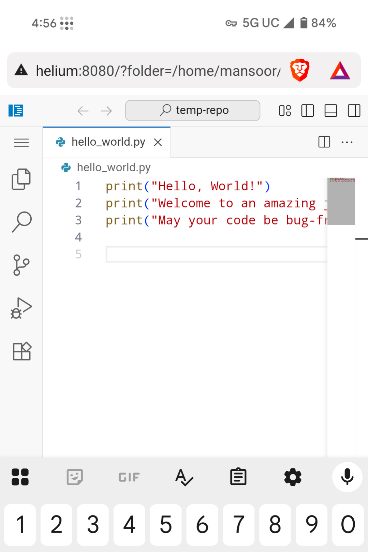Click line number 2 in the gutter
The width and height of the screenshot is (368, 552).
tap(78, 203)
